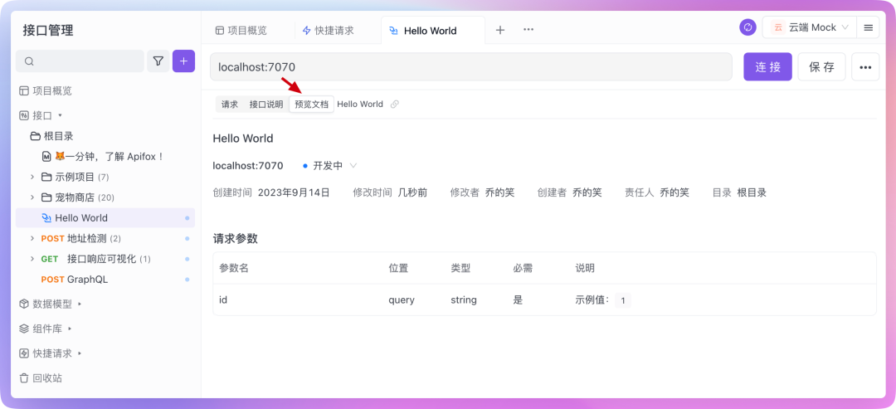Open the ellipsis button next to 保存
Image resolution: width=896 pixels, height=409 pixels.
[x=865, y=67]
